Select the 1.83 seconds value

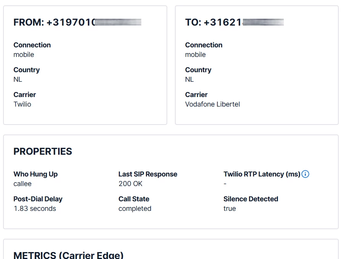pos(35,209)
